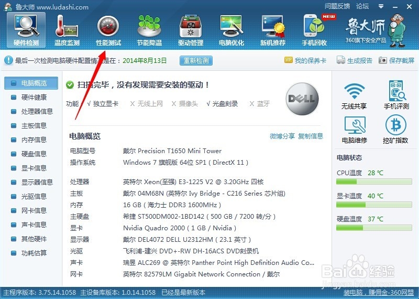Click 生成报告 generate report

[x=359, y=60]
